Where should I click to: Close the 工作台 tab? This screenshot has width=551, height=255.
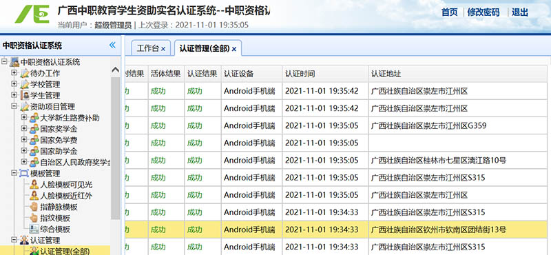163,49
